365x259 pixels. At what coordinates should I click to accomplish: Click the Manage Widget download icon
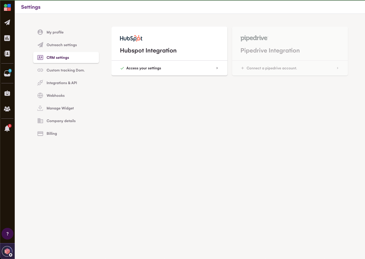[x=40, y=108]
